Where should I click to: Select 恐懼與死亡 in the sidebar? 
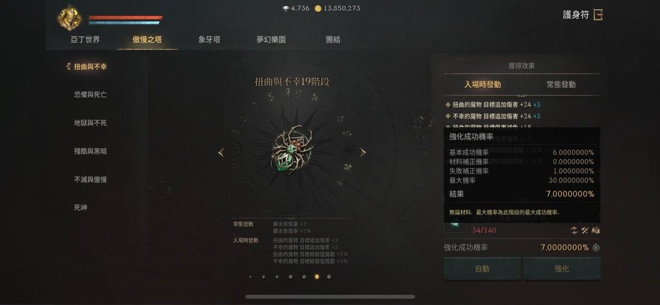pyautogui.click(x=90, y=95)
